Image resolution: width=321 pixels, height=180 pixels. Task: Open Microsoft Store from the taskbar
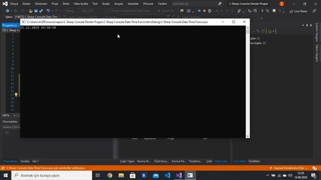(x=132, y=175)
